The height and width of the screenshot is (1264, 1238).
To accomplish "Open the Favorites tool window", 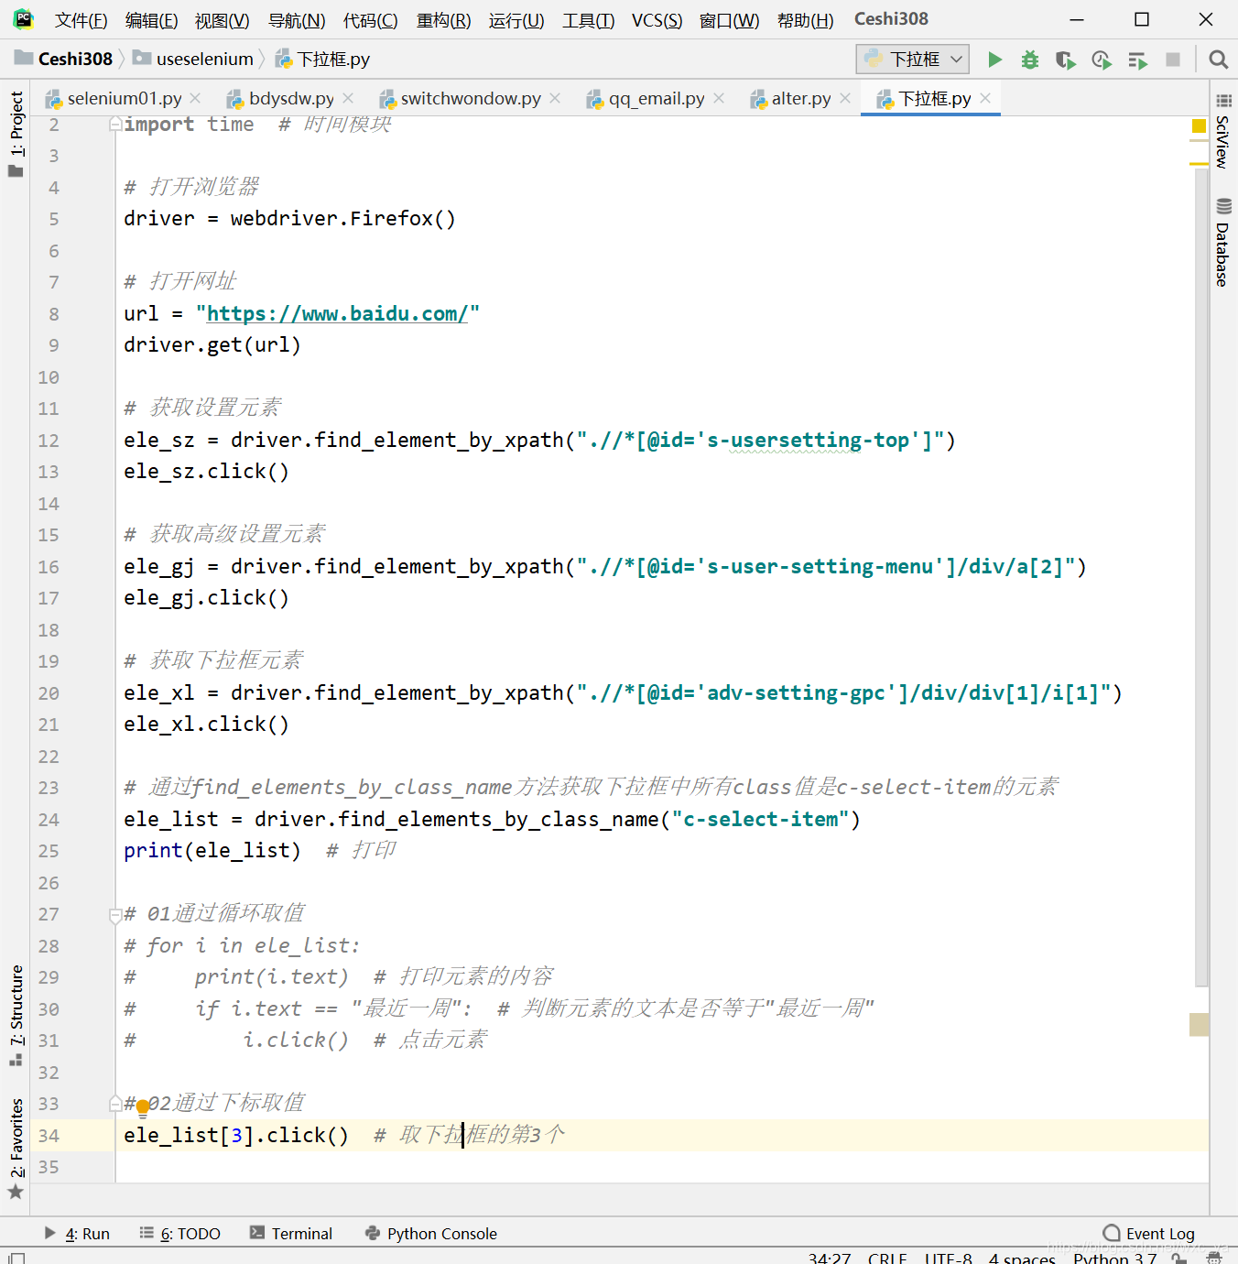I will click(16, 1148).
